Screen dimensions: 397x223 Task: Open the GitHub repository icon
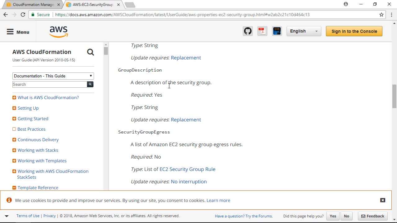coord(248,31)
